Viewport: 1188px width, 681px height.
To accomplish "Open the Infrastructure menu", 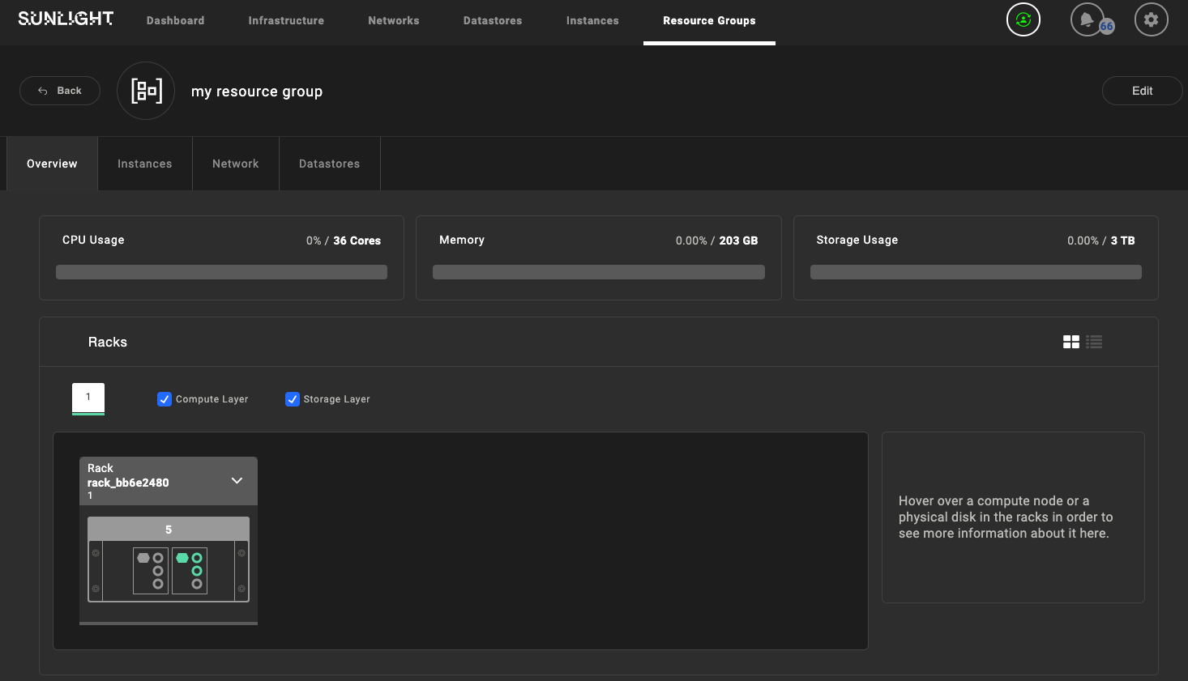I will pyautogui.click(x=286, y=20).
